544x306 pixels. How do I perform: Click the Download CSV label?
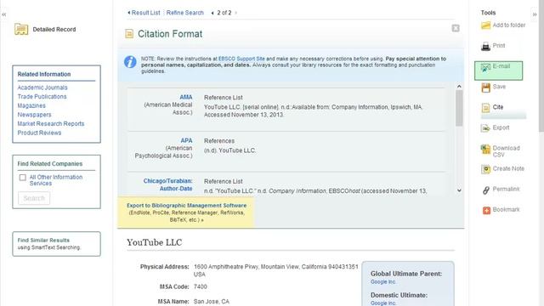[507, 151]
